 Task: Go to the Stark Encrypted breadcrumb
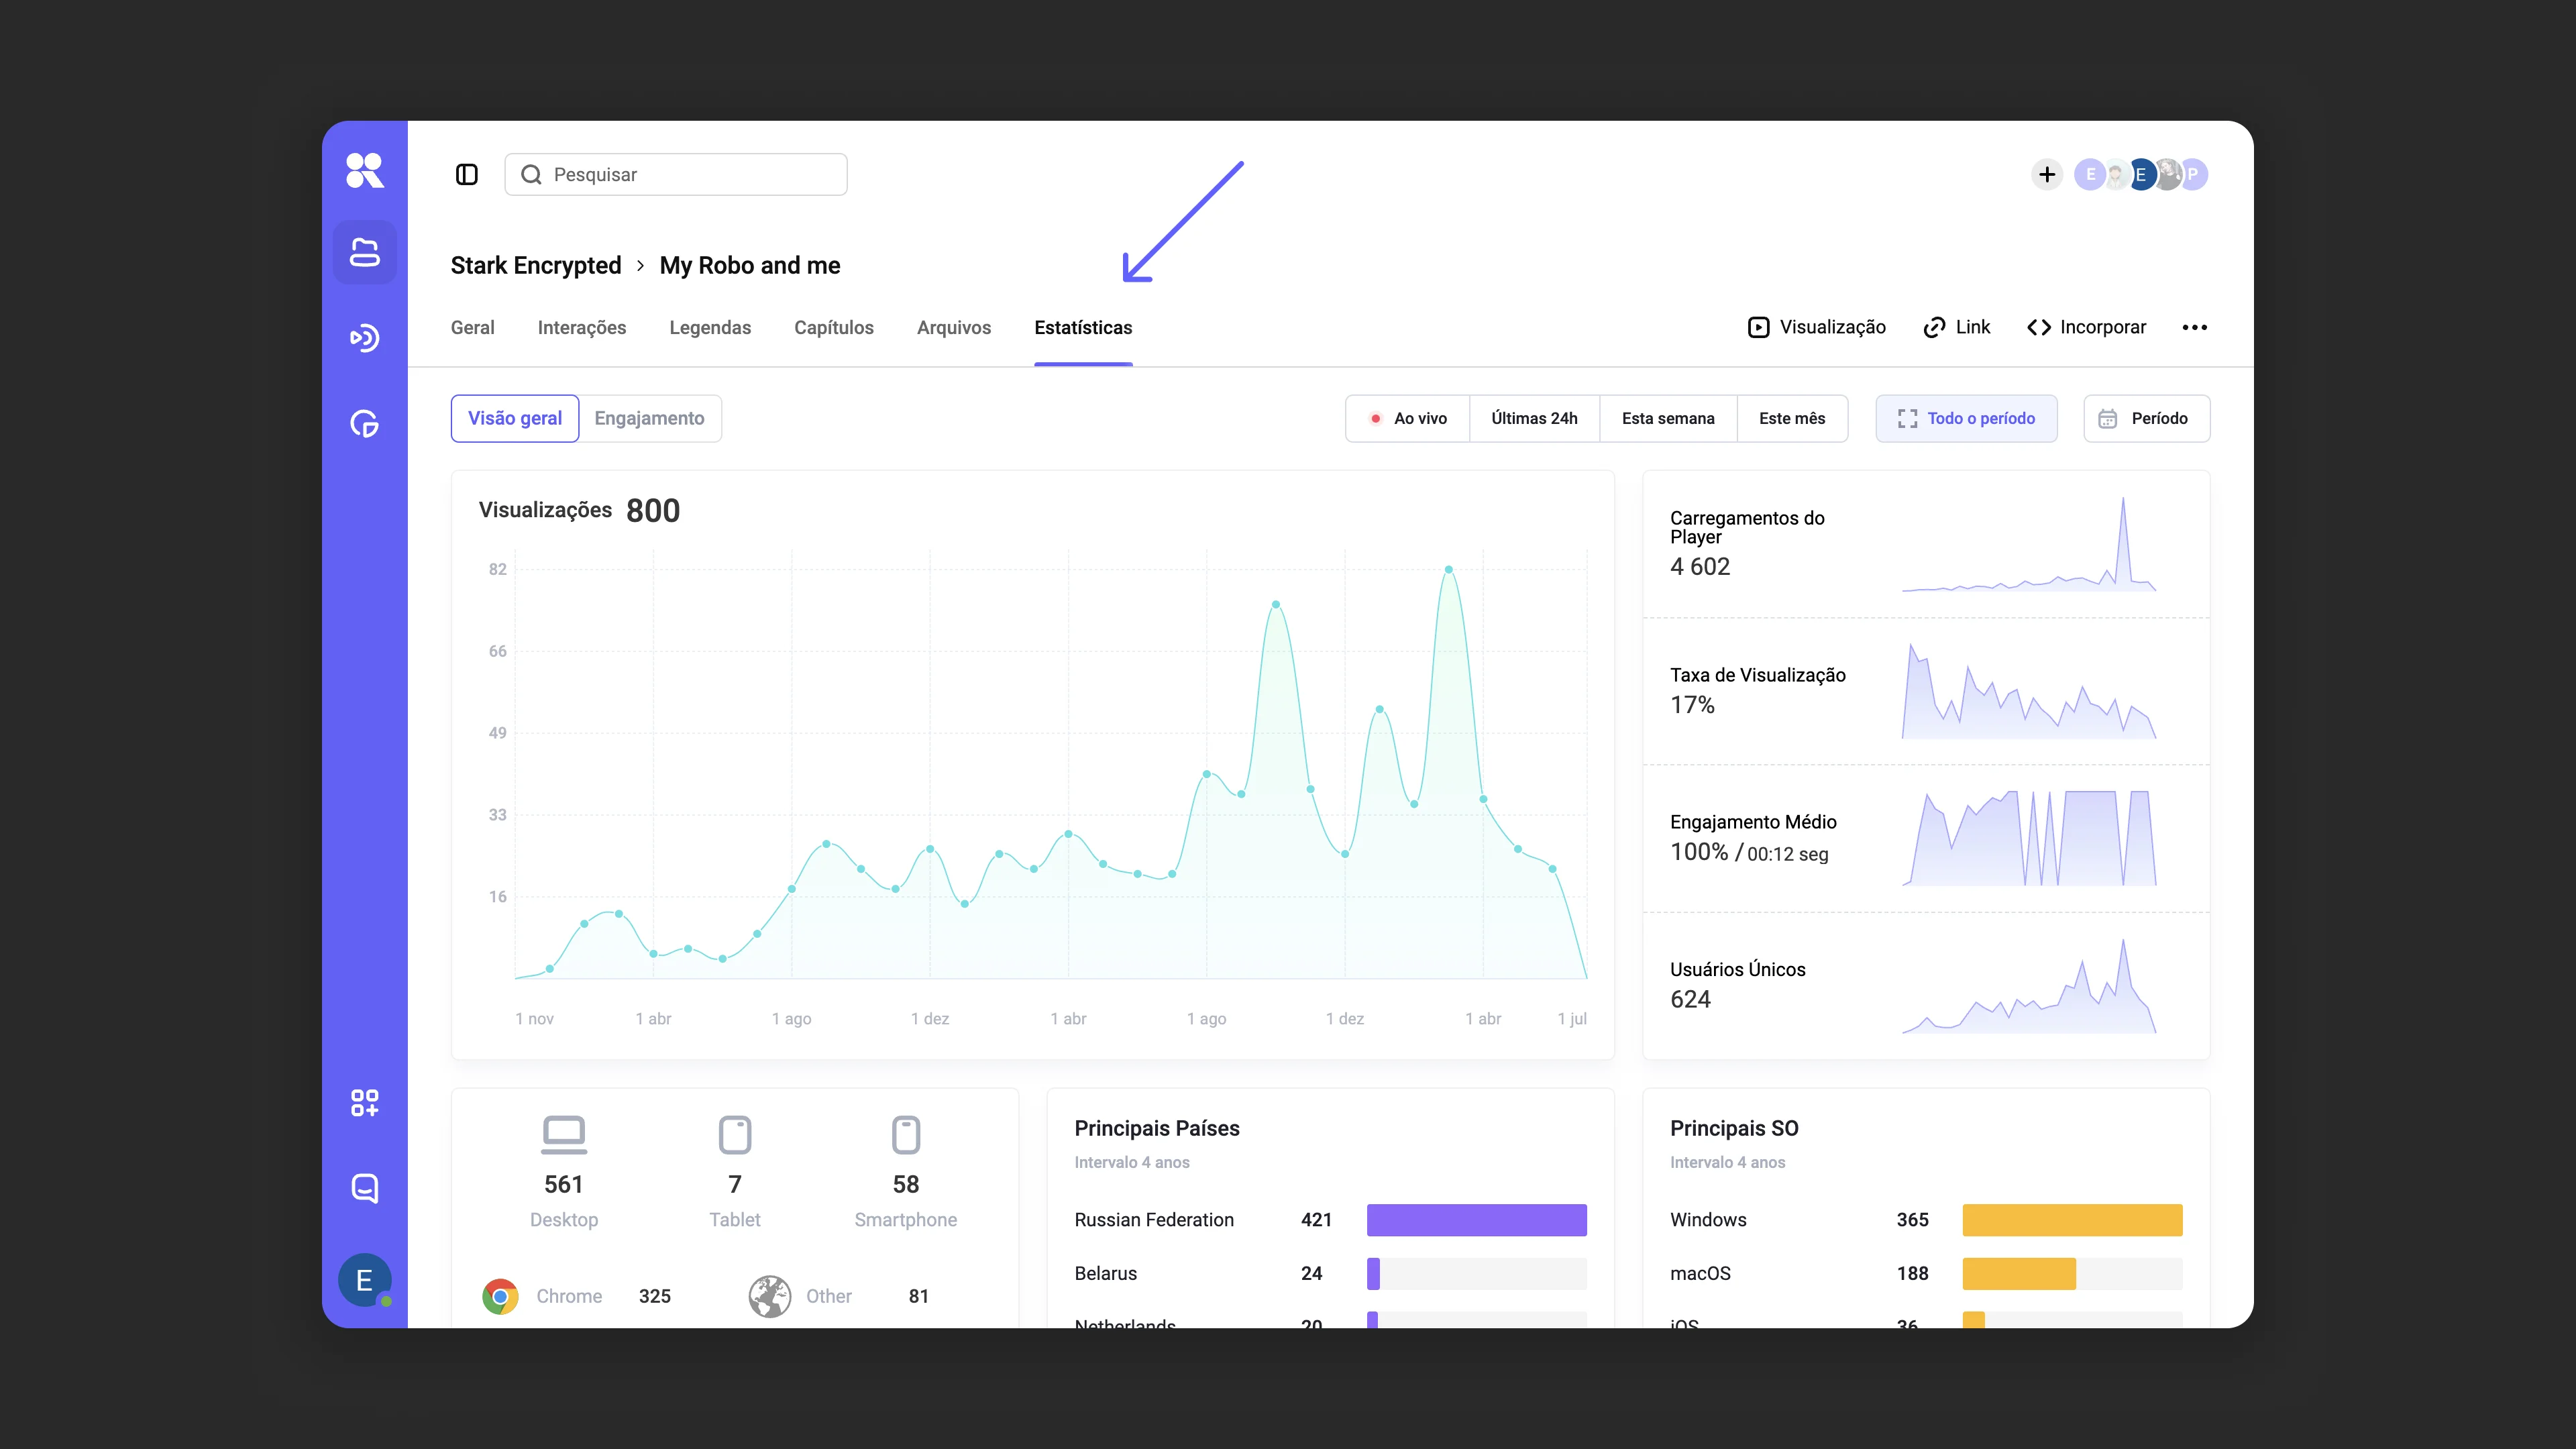536,266
